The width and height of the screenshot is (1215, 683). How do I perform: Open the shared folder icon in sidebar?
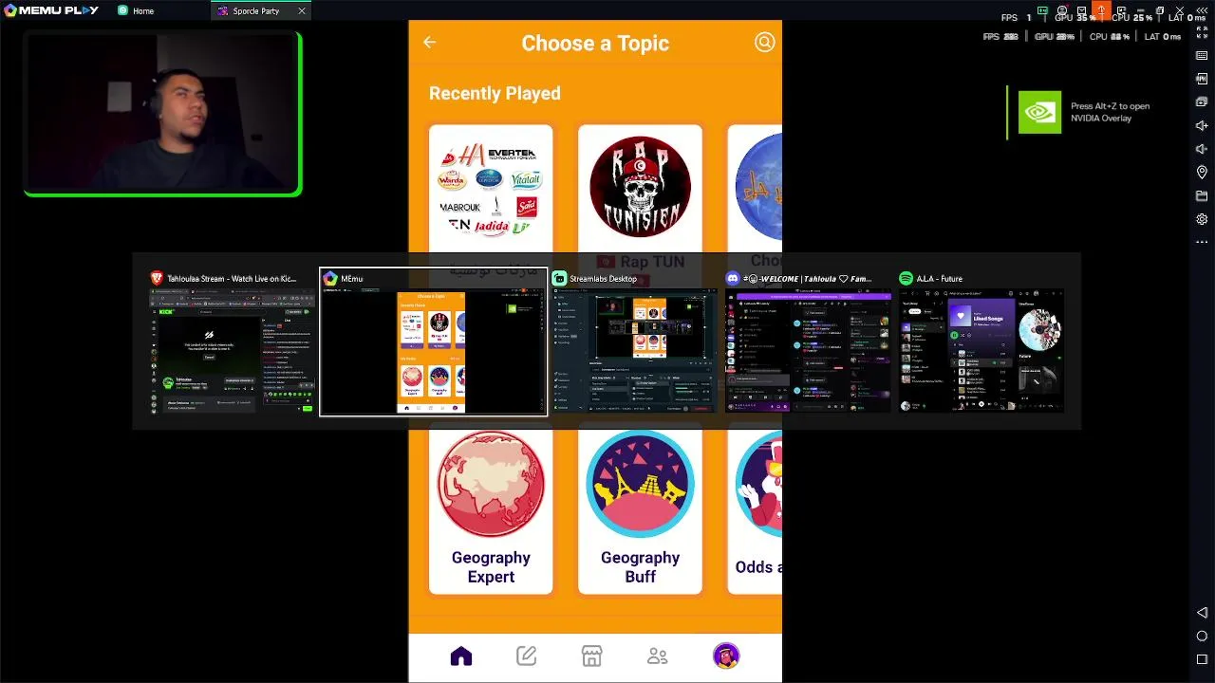pyautogui.click(x=1202, y=195)
